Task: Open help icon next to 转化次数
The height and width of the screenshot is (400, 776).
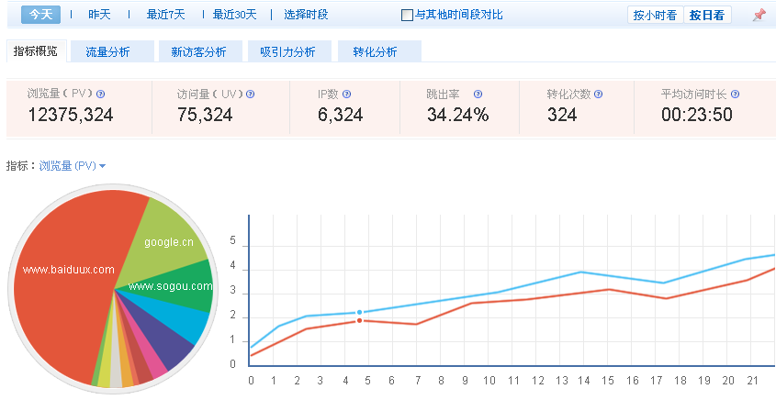Action: tap(599, 94)
